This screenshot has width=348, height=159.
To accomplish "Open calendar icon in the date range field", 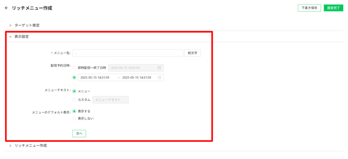I will click(x=159, y=78).
